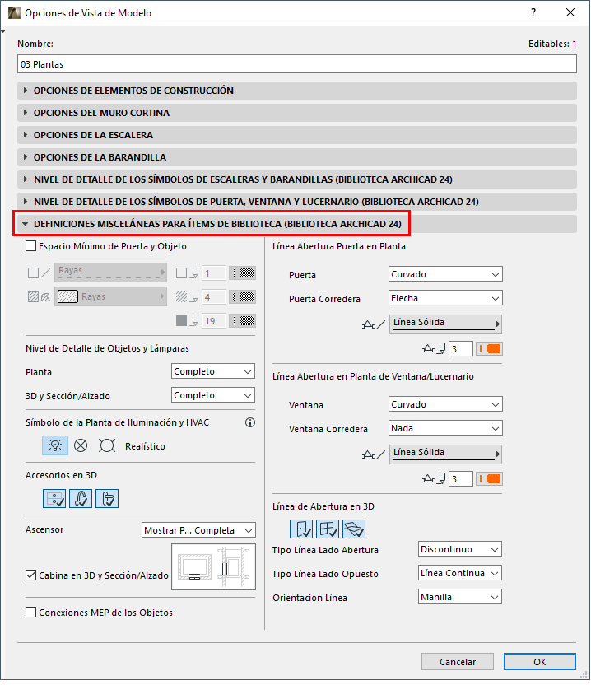The width and height of the screenshot is (591, 685).
Task: Enable Espacio Mínimo de Puerta y Objeto
Action: [x=30, y=246]
